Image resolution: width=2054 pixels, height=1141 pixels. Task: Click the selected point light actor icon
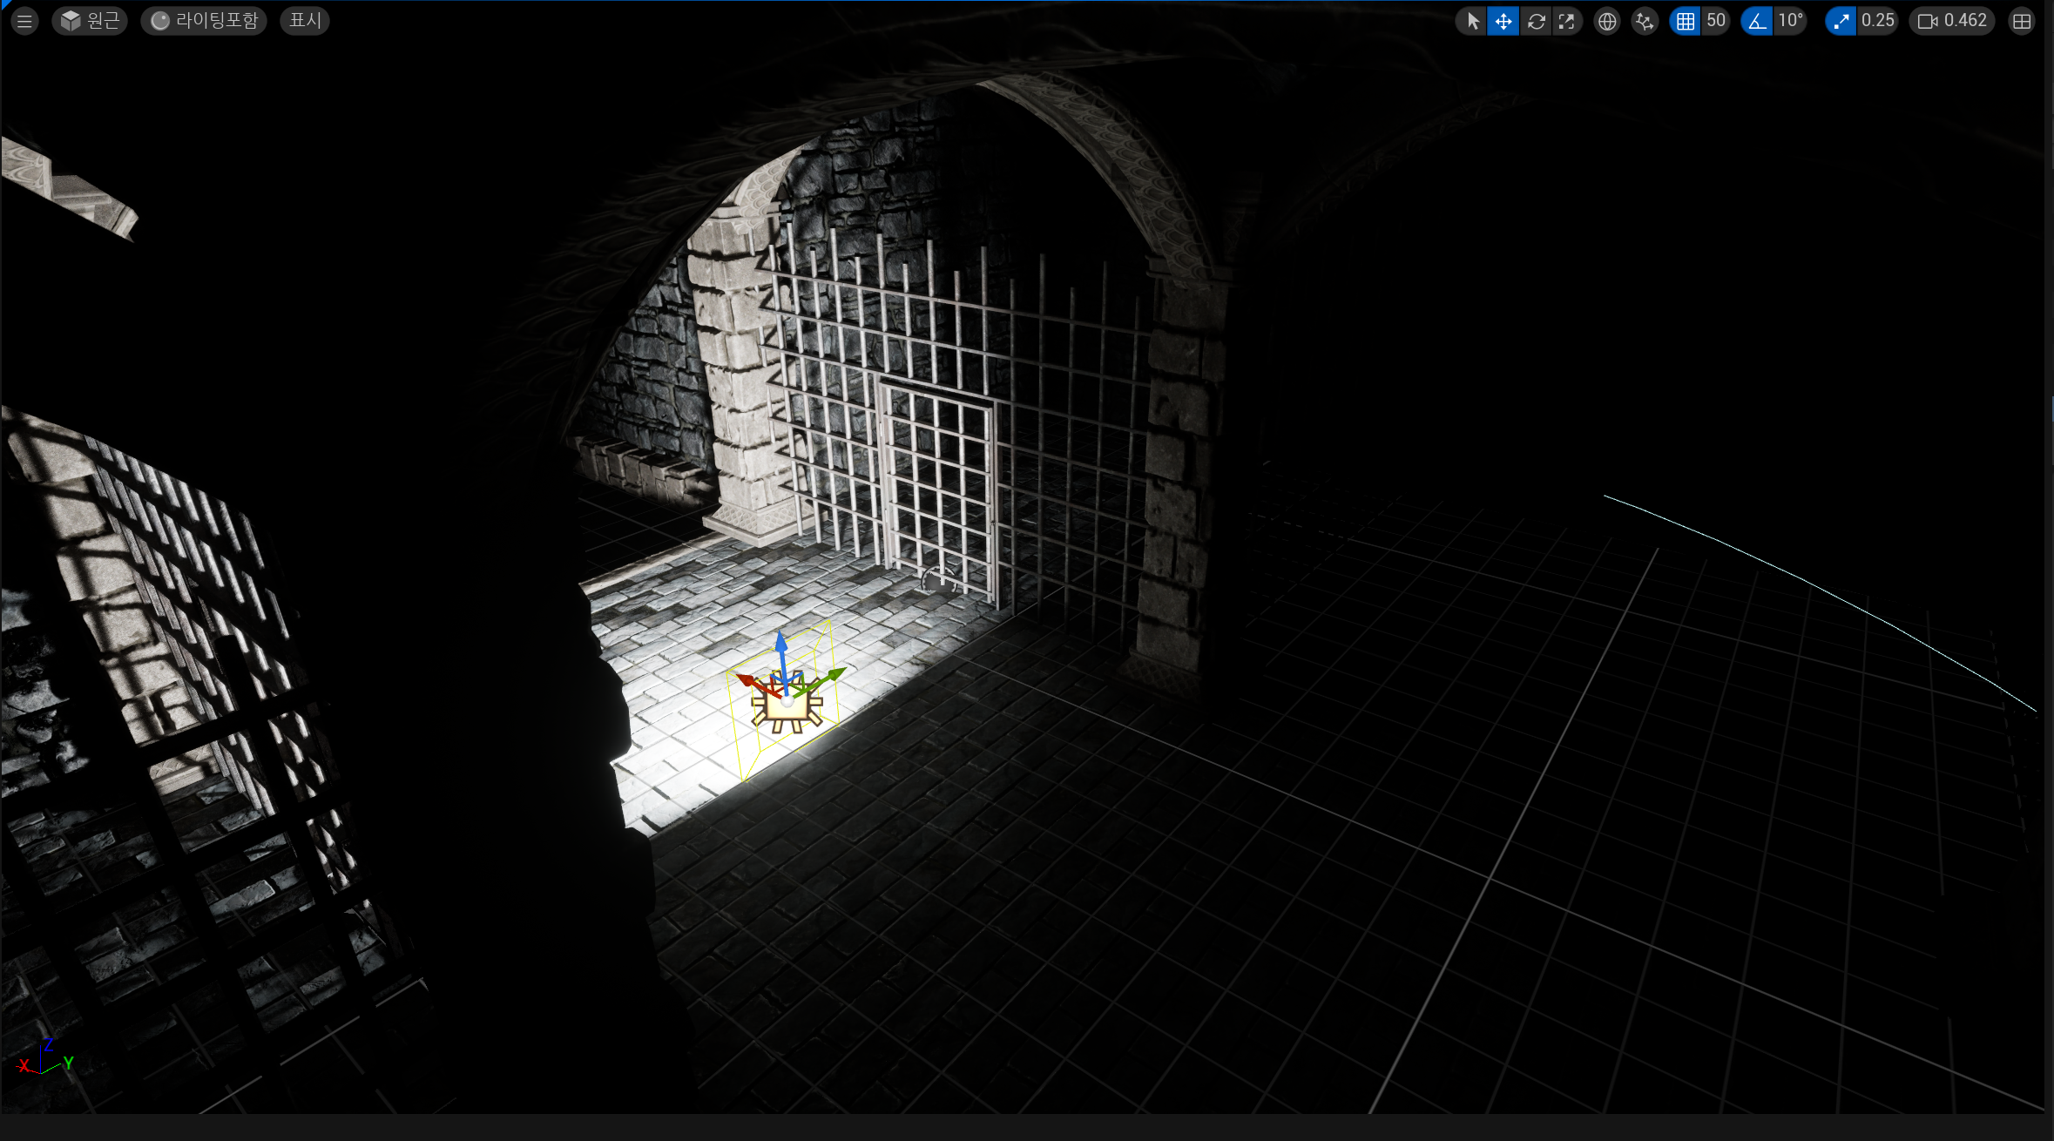pyautogui.click(x=788, y=714)
